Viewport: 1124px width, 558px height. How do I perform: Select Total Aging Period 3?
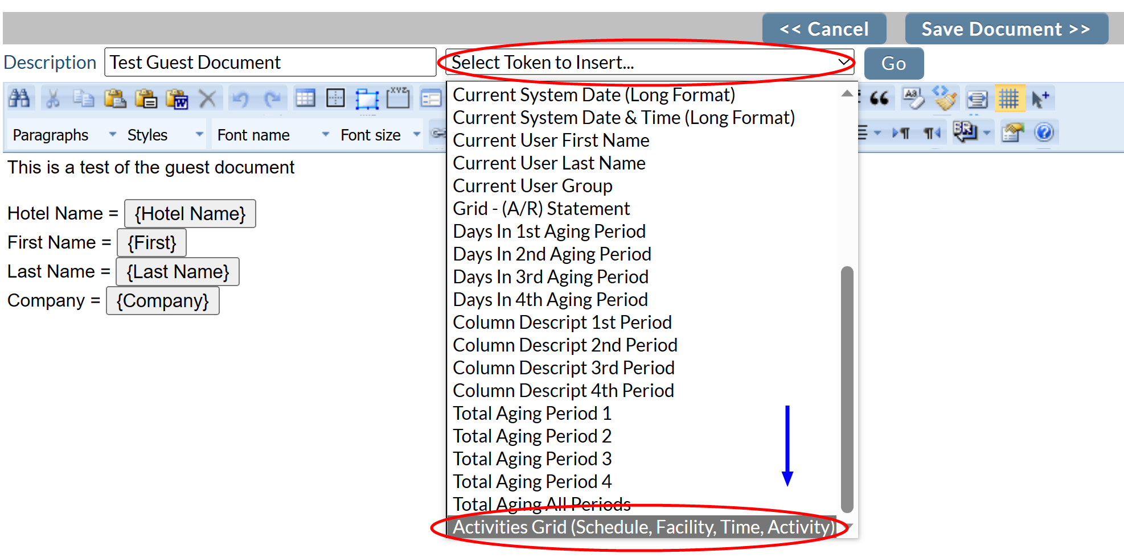point(643,459)
